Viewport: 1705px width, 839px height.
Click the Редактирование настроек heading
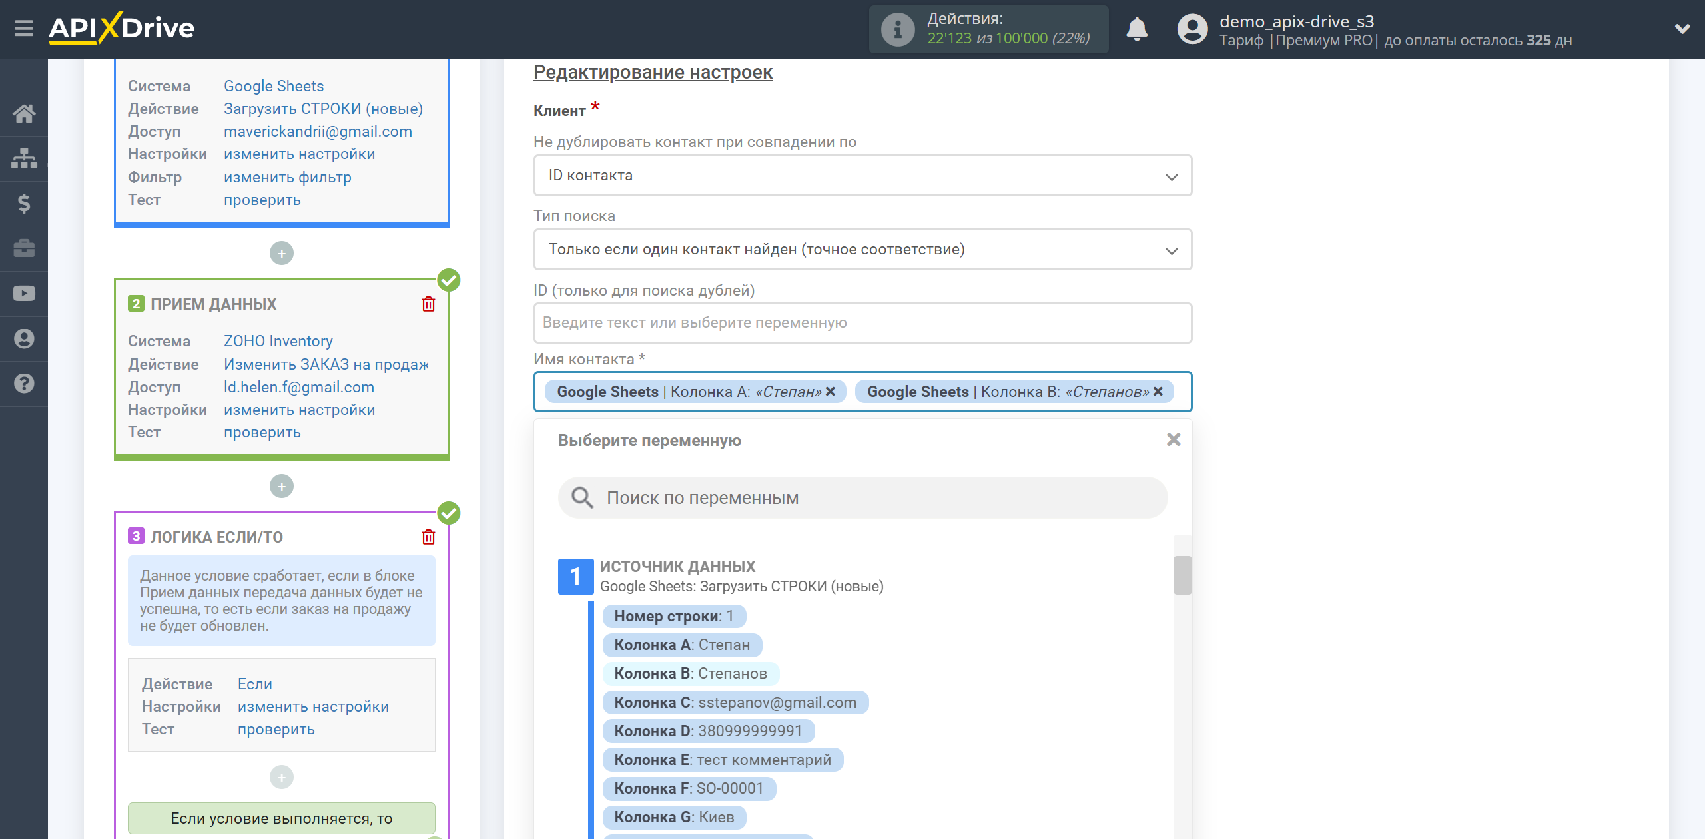(x=653, y=72)
